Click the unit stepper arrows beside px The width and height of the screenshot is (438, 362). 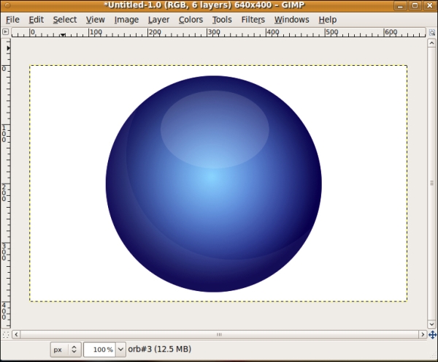point(74,350)
